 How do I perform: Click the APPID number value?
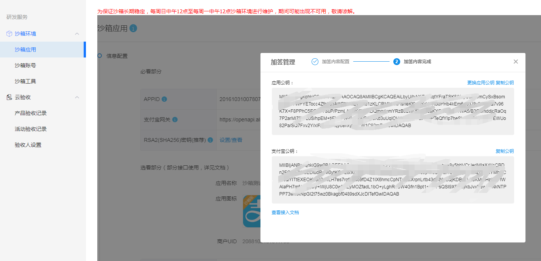click(x=240, y=99)
